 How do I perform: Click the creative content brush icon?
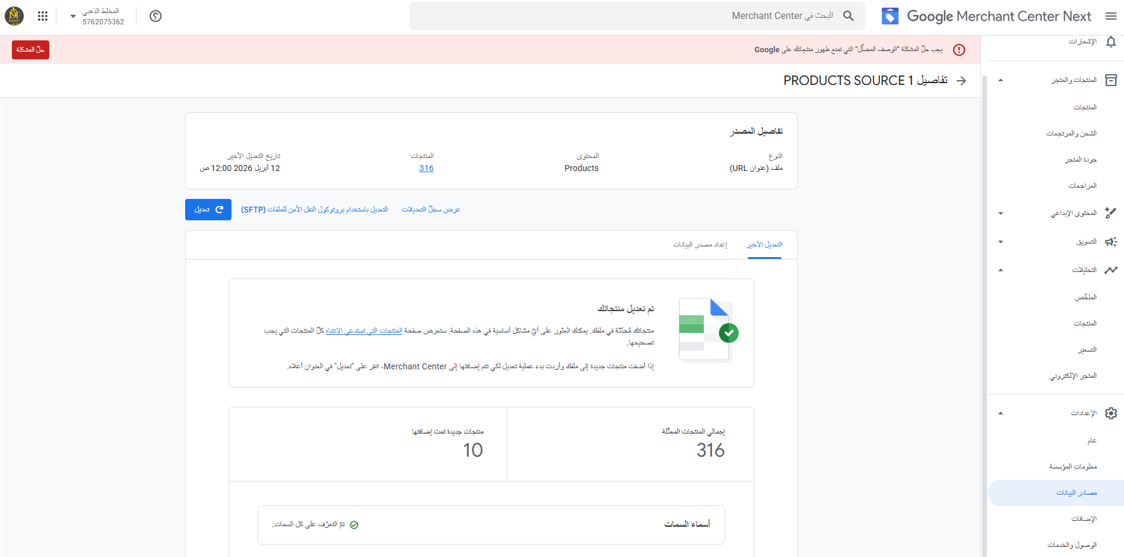1111,213
